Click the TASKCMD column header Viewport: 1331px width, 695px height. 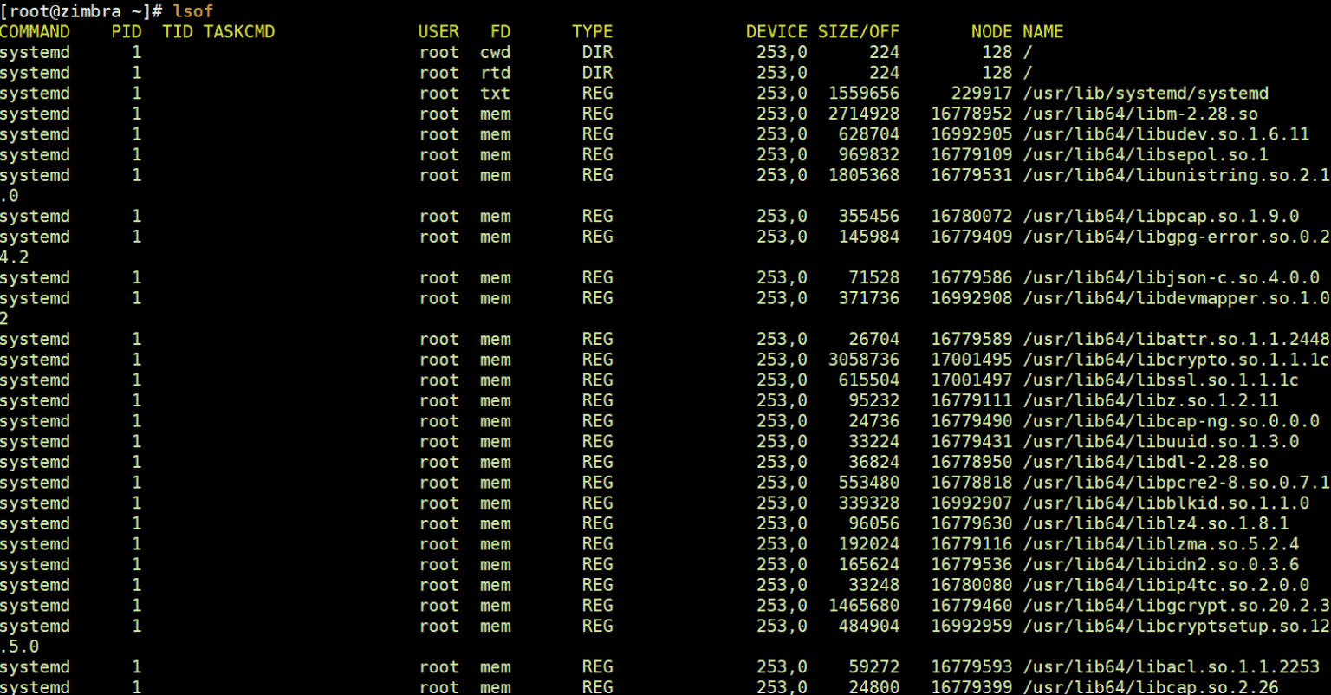pyautogui.click(x=240, y=31)
